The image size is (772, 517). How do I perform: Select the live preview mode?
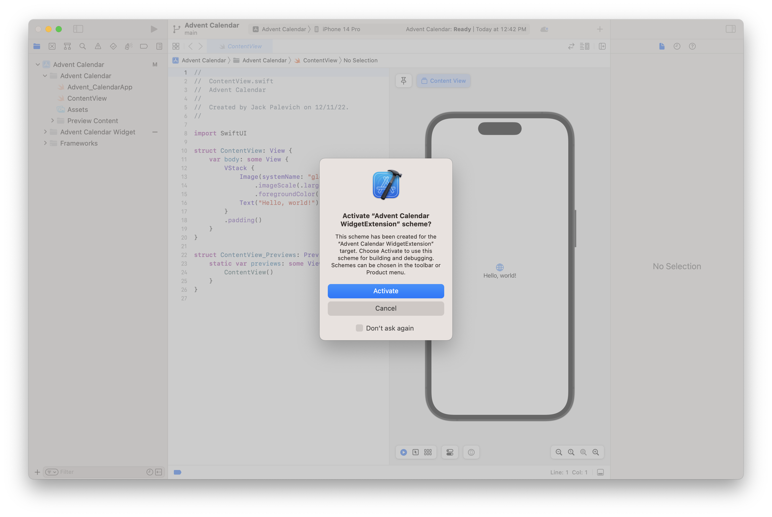(404, 452)
